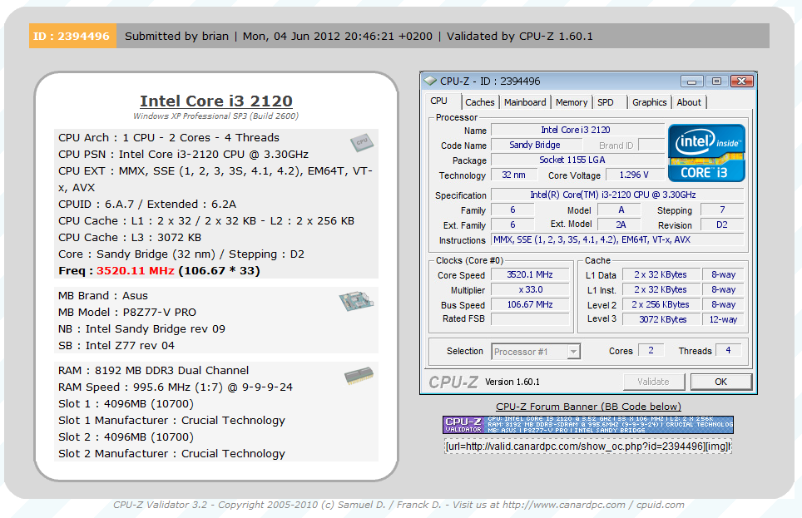This screenshot has width=802, height=518.
Task: Click the 1.296 V core voltage field
Action: [x=635, y=175]
